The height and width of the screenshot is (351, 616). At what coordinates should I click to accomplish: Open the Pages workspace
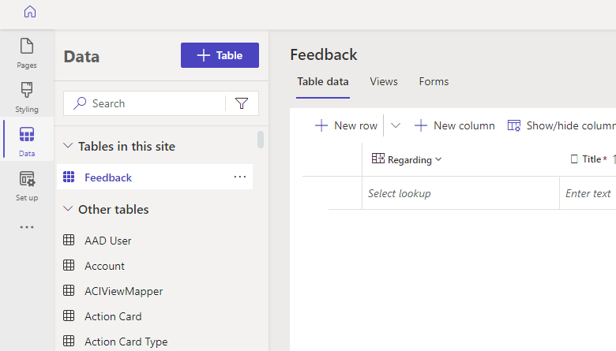pyautogui.click(x=27, y=52)
